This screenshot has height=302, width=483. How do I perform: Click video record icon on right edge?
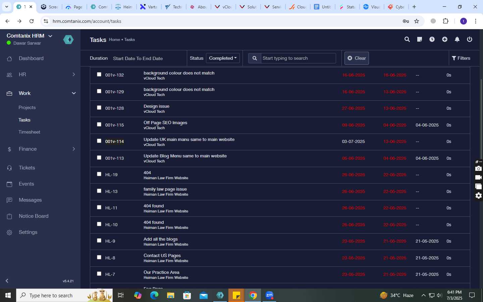[479, 178]
